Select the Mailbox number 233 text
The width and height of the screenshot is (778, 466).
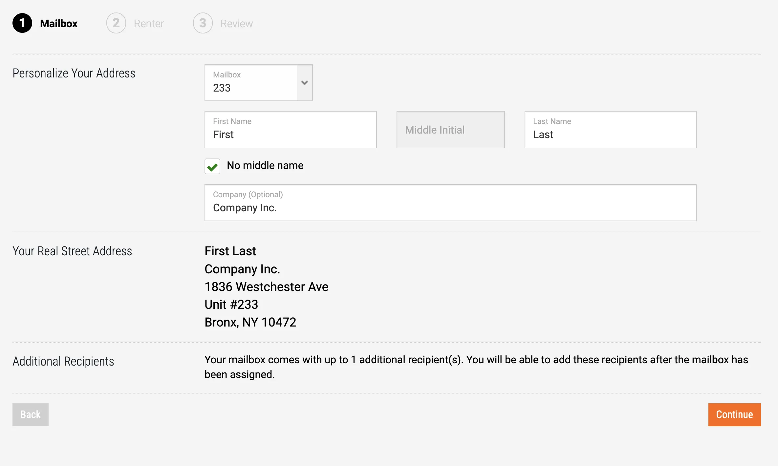click(x=221, y=88)
